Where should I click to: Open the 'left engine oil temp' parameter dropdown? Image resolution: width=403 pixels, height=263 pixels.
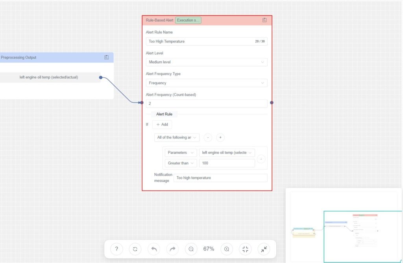point(227,152)
